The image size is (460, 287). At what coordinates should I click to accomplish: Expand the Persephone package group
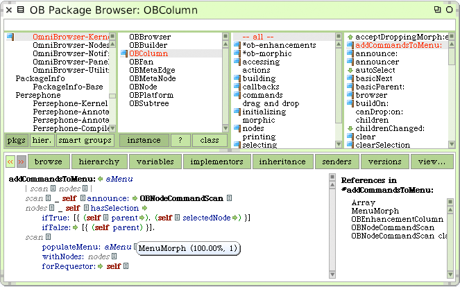point(38,95)
